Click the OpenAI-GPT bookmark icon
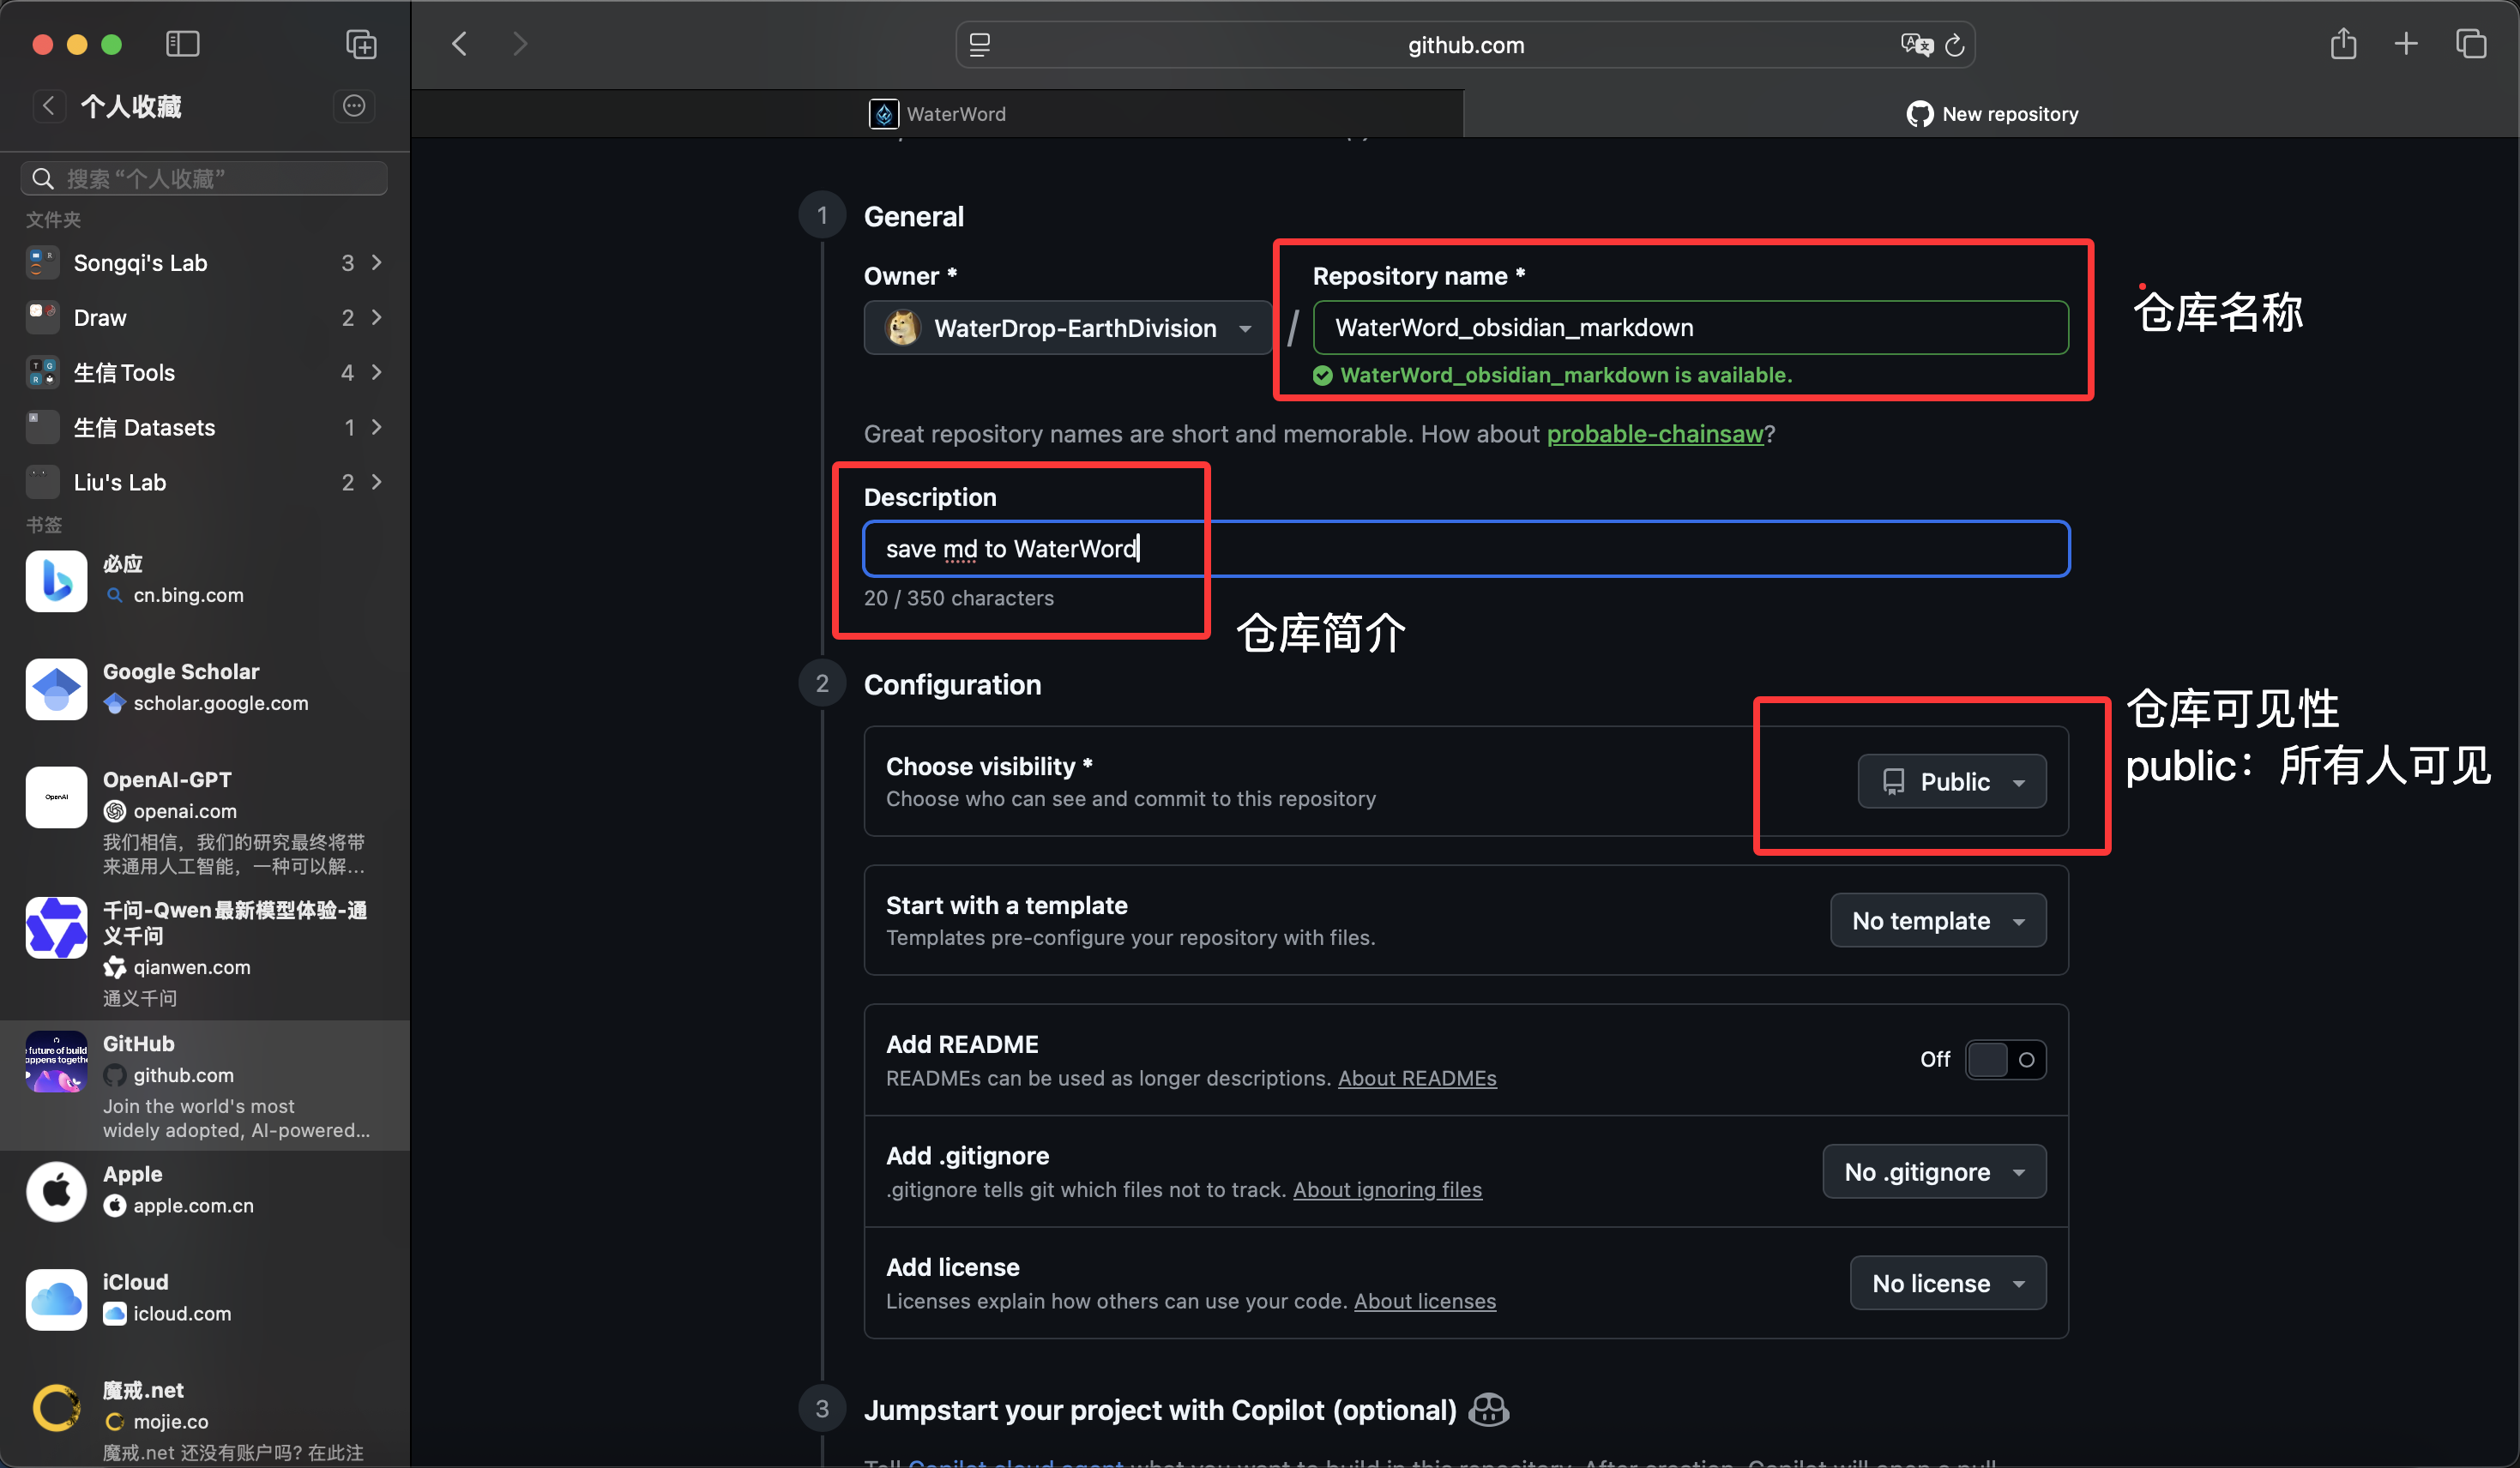 [x=56, y=797]
